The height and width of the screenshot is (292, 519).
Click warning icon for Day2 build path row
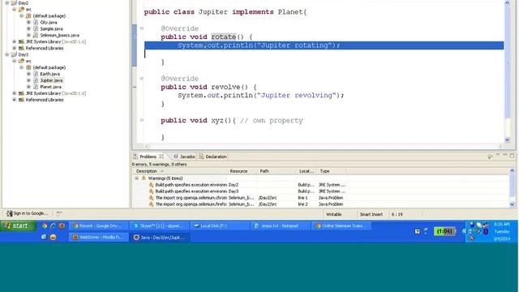152,185
